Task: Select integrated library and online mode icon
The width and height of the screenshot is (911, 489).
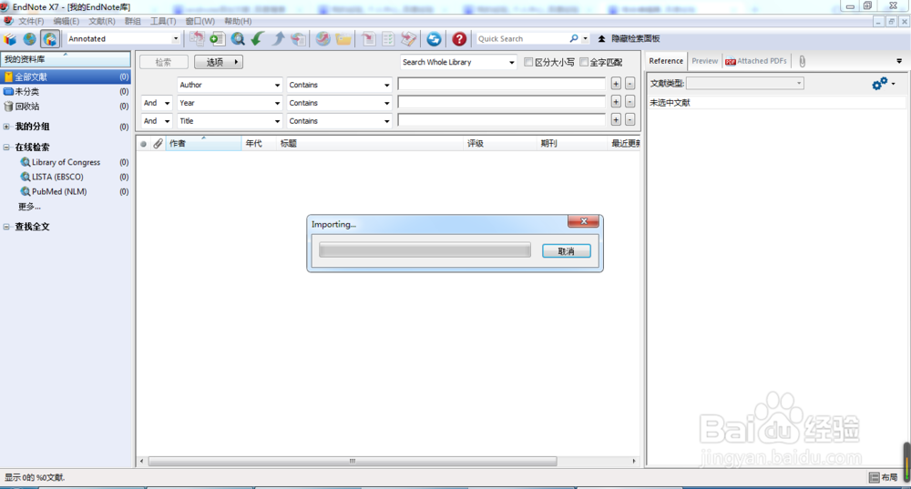Action: (50, 39)
